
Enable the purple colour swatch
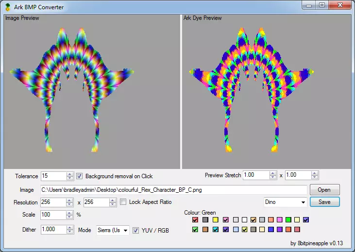click(280, 230)
